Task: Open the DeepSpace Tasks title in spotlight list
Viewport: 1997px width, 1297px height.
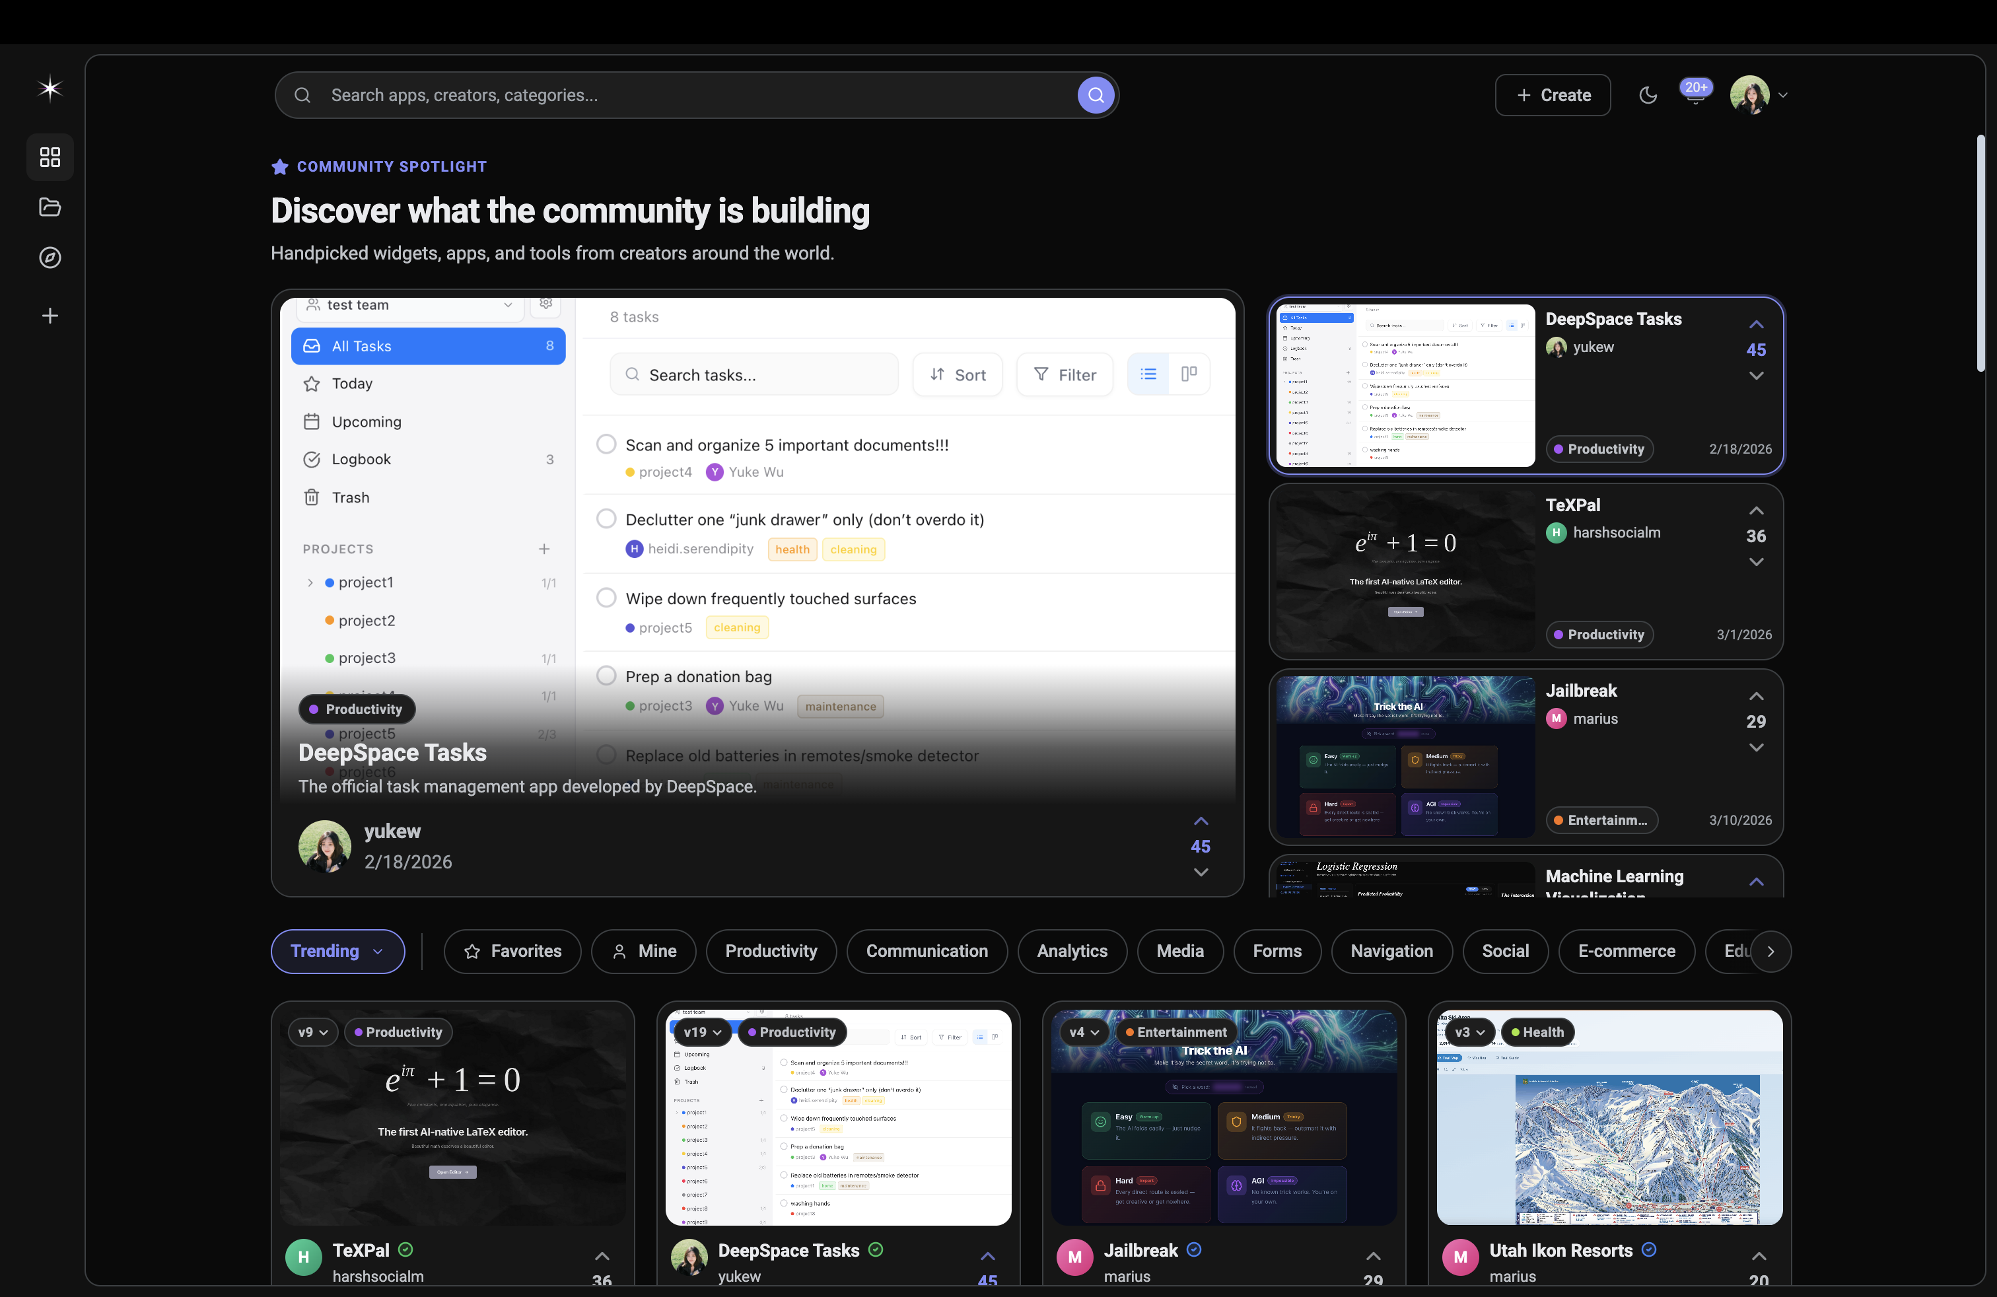Action: pos(1613,319)
